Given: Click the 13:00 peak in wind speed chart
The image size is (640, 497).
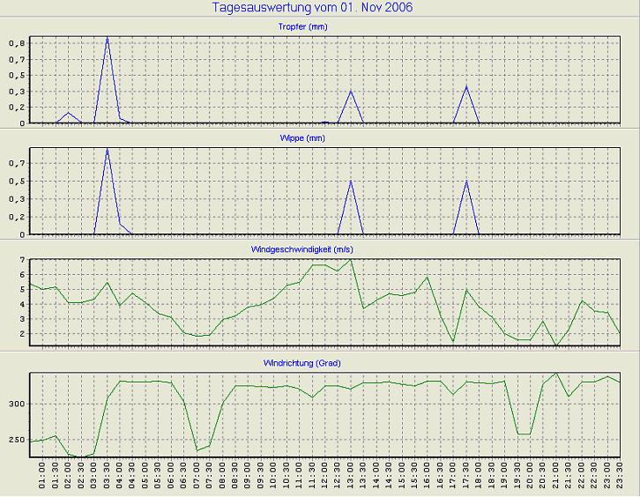Looking at the screenshot, I should pyautogui.click(x=351, y=259).
